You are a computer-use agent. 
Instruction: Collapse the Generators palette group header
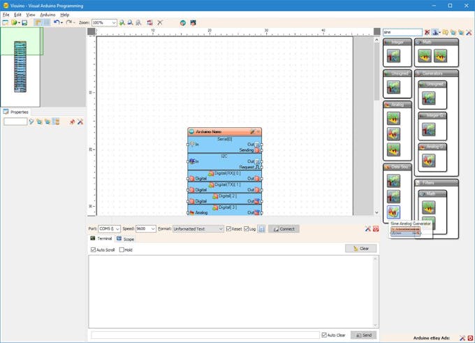[436, 73]
